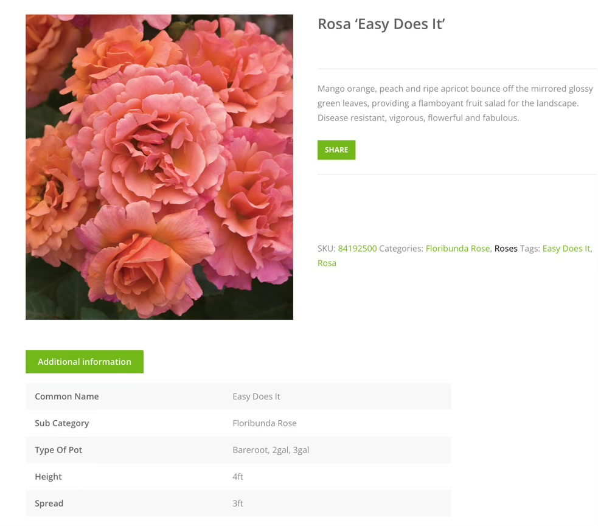Click the mango orange product description paragraph
The width and height of the screenshot is (598, 526).
(455, 103)
